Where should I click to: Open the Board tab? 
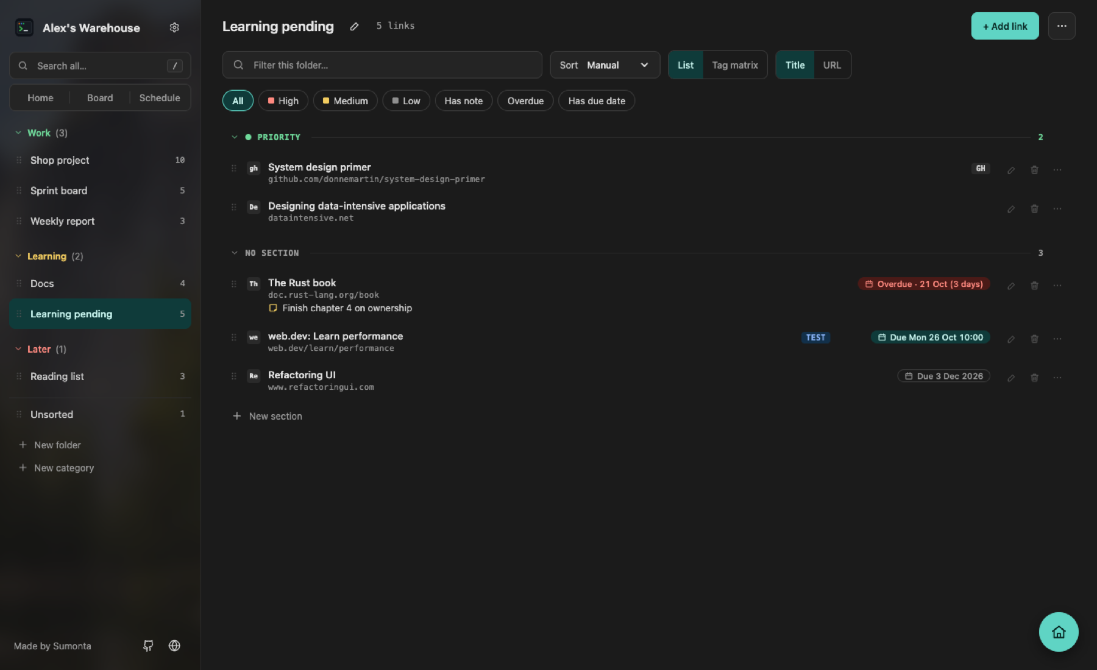[x=100, y=98]
